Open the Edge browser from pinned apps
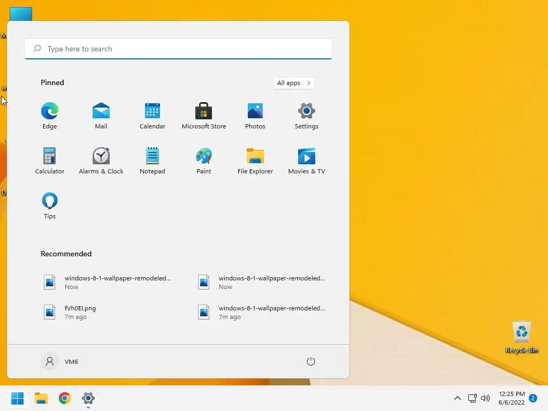 coord(50,116)
